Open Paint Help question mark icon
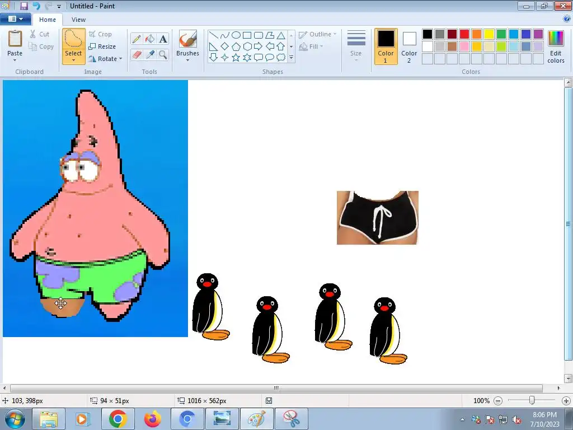 point(567,19)
